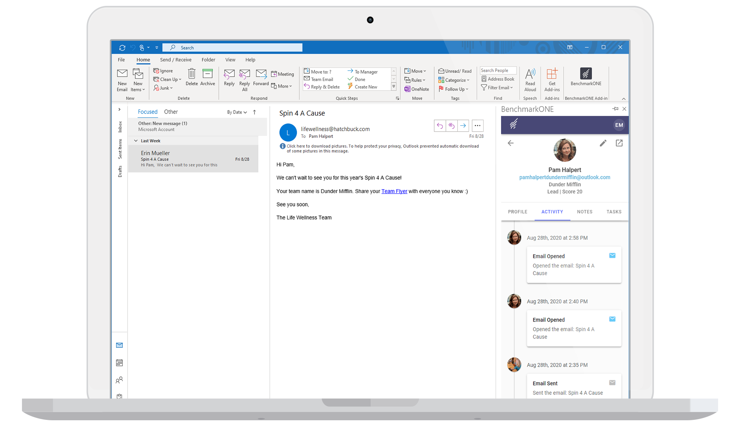Image resolution: width=753 pixels, height=423 pixels.
Task: Open Get Add-ins
Action: pyautogui.click(x=552, y=80)
